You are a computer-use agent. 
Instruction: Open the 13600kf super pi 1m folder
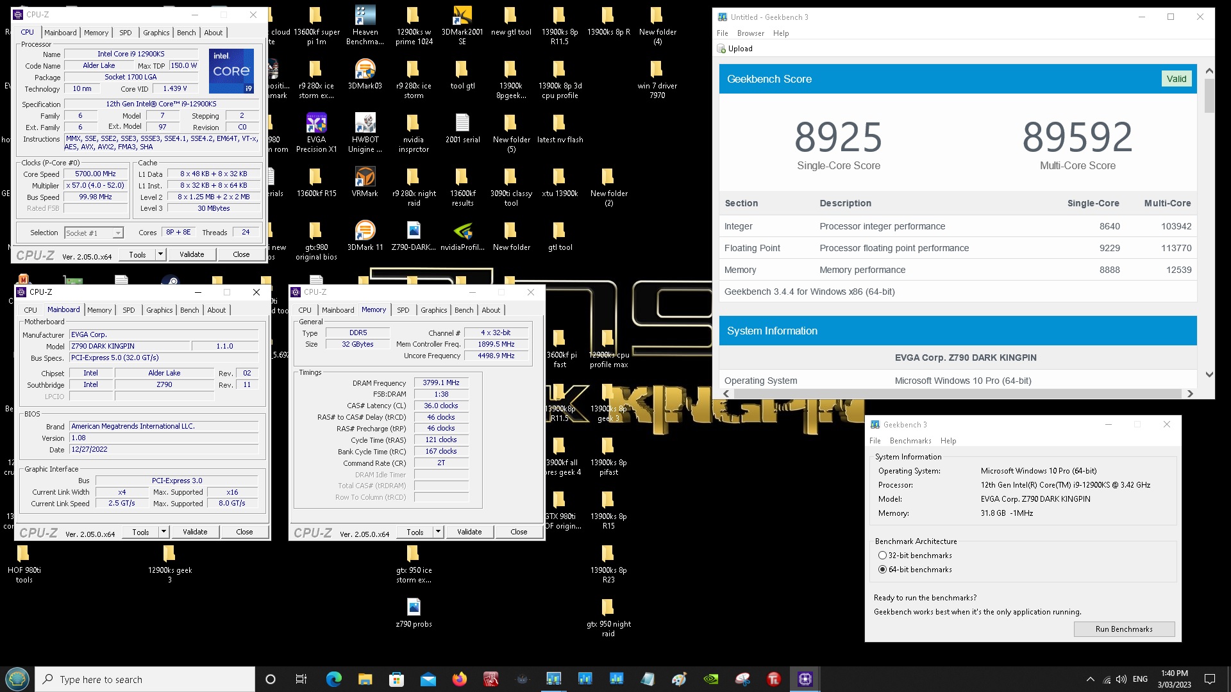tap(316, 26)
